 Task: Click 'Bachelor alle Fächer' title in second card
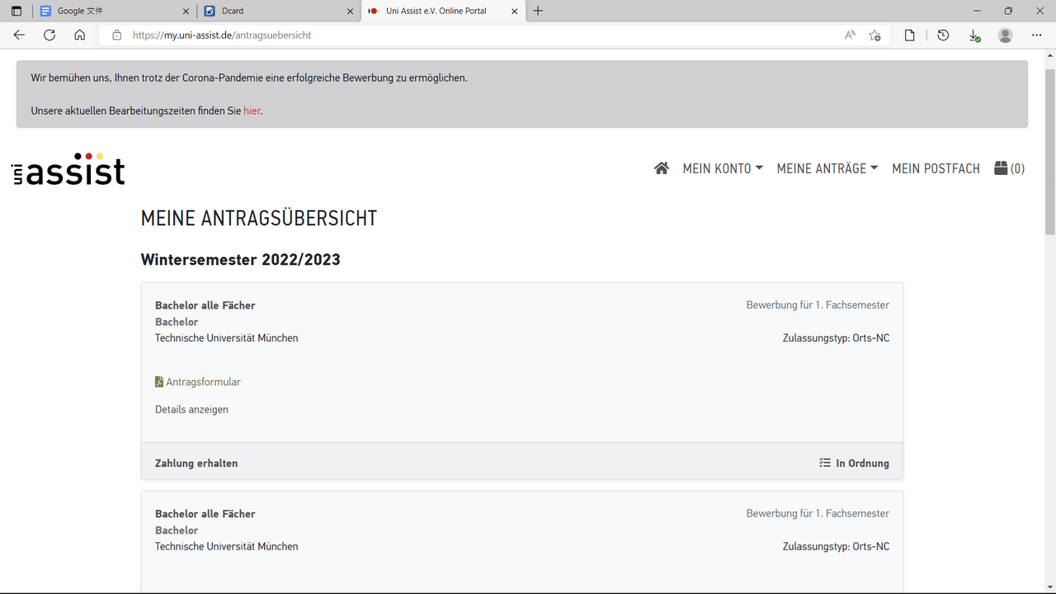point(205,513)
